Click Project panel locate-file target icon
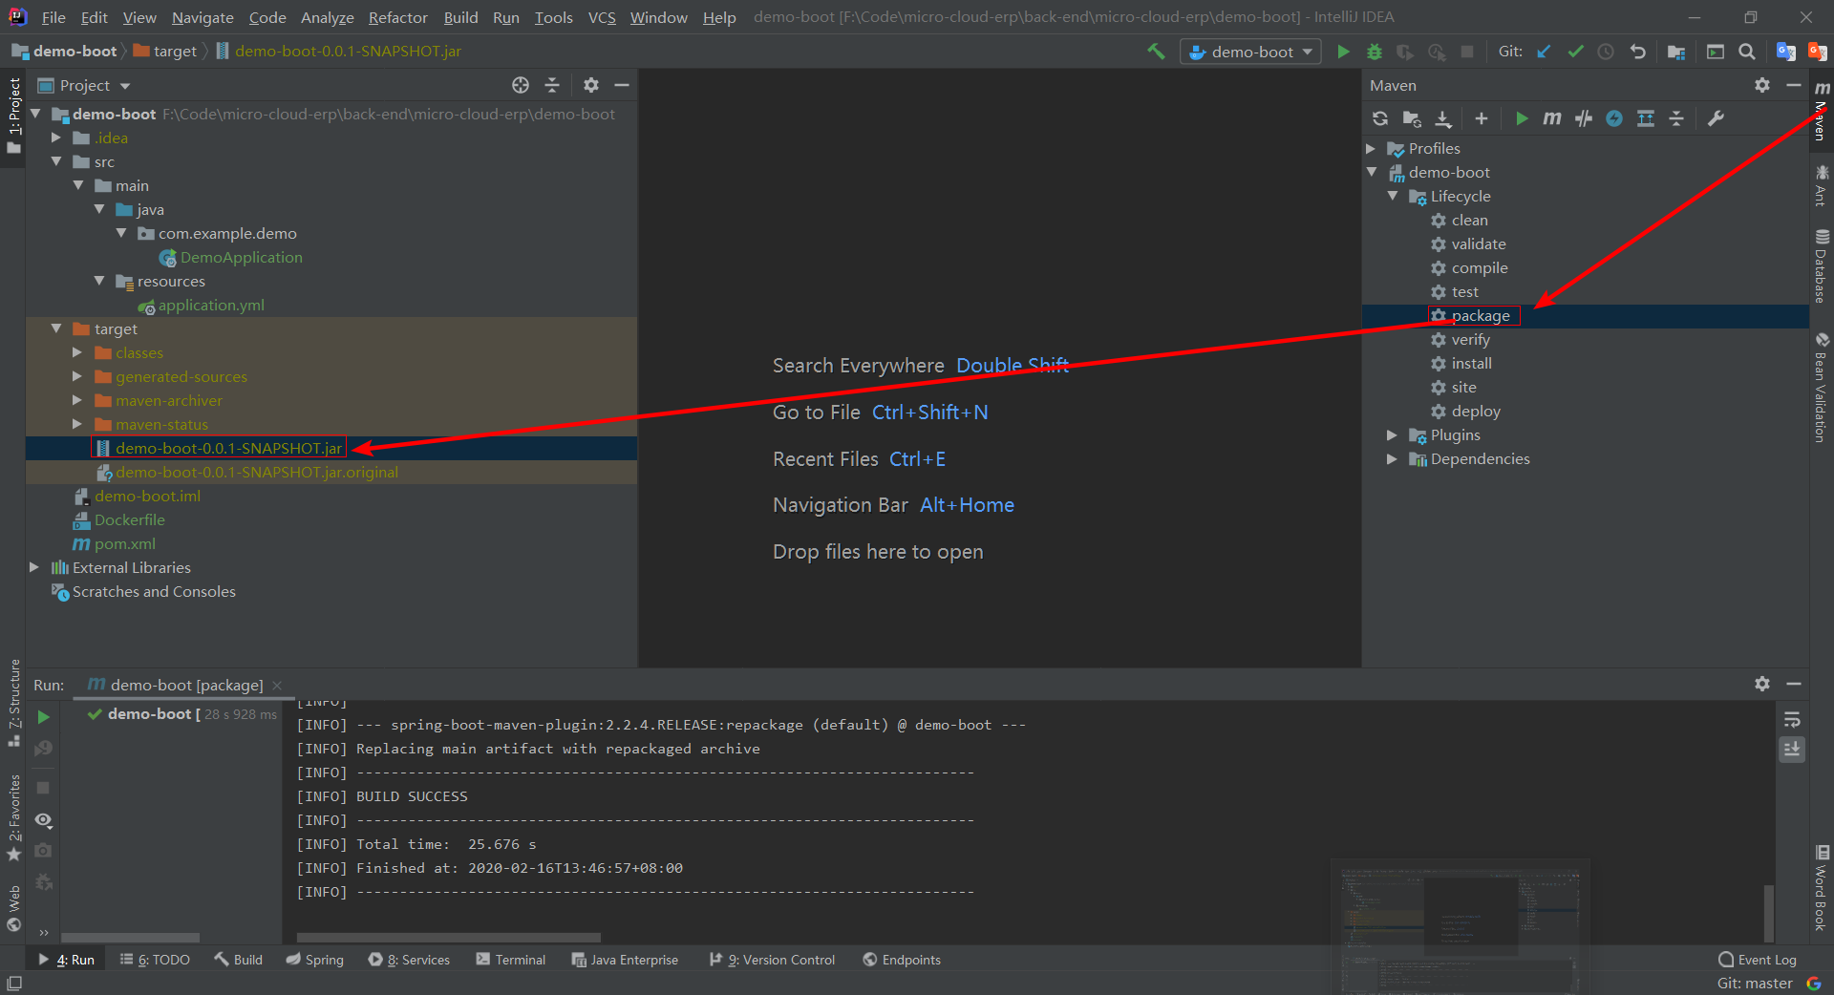 point(521,85)
